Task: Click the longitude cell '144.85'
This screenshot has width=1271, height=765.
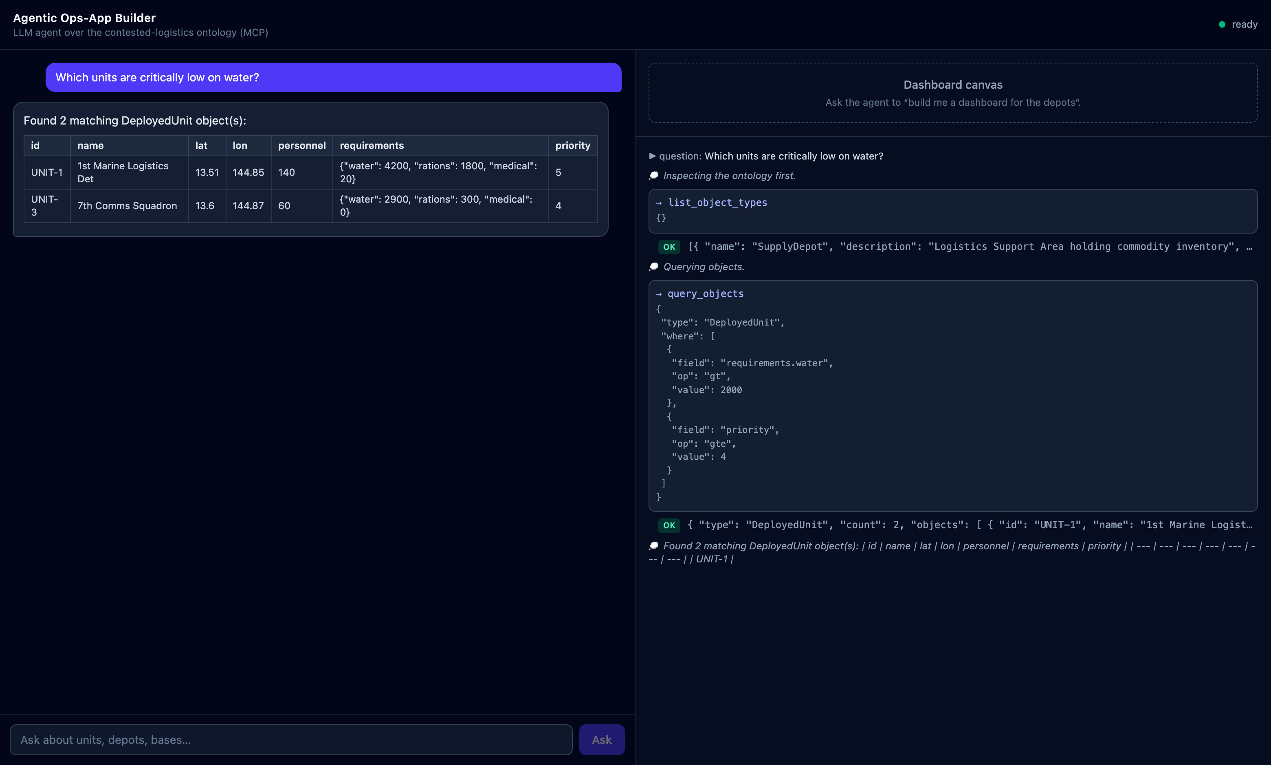Action: coord(248,173)
